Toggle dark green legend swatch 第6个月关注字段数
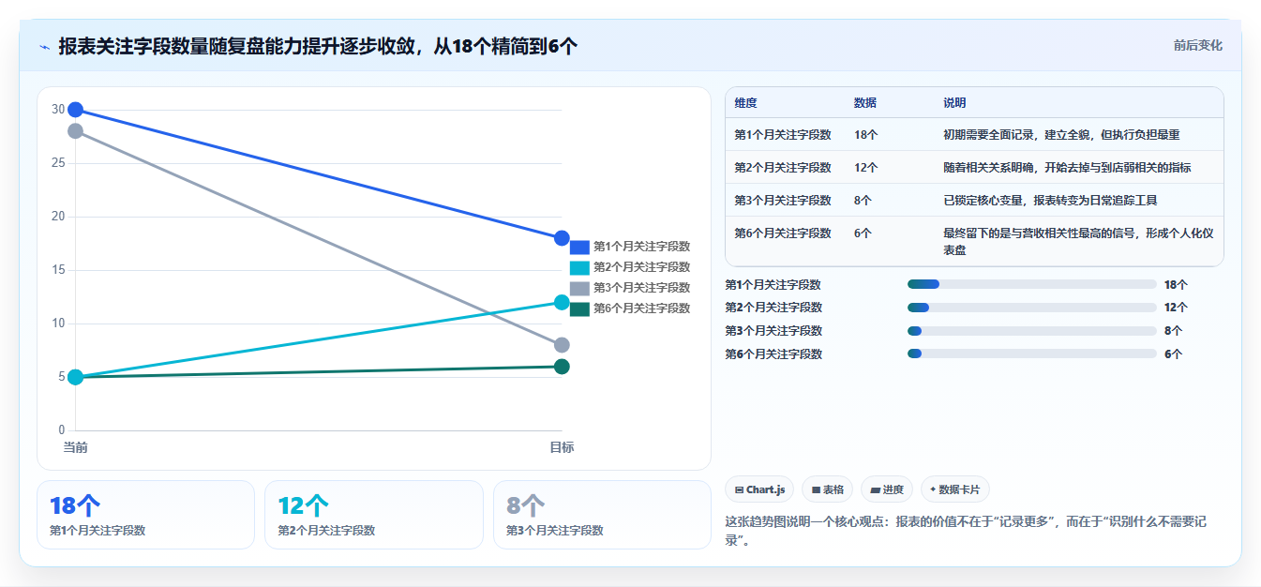The width and height of the screenshot is (1261, 587). click(x=579, y=309)
